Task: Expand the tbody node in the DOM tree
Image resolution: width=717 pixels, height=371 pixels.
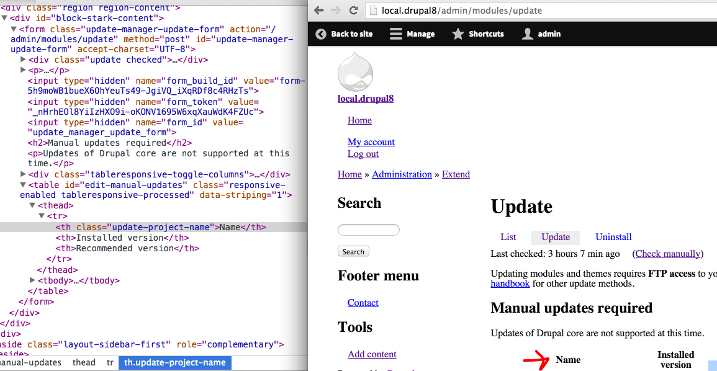Action: coord(33,280)
